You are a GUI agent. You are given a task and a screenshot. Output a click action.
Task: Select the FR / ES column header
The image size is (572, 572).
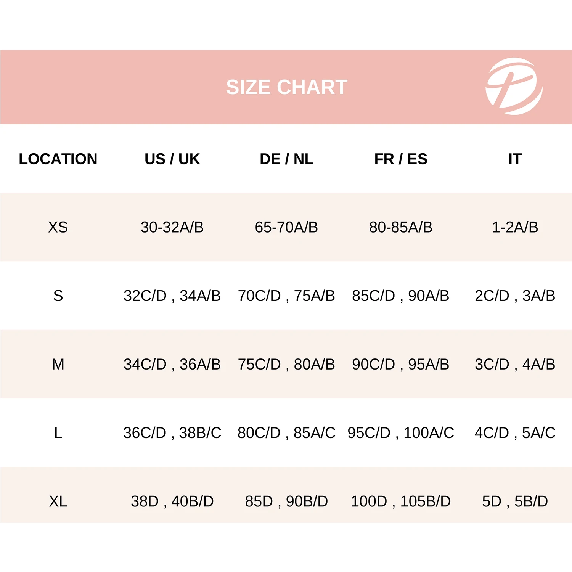[x=401, y=159]
